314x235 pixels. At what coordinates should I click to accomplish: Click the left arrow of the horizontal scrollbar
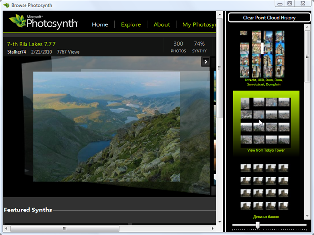(x=7, y=228)
